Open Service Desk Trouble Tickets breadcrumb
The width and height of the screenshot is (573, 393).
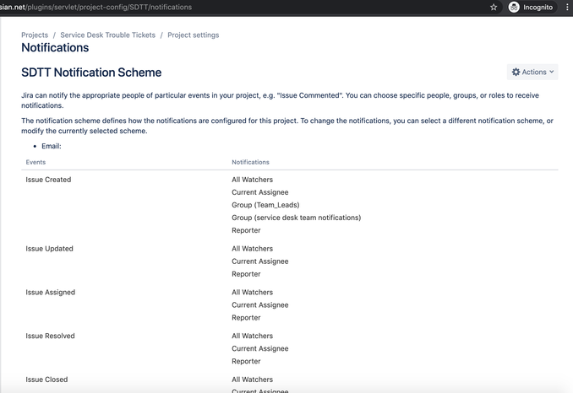click(108, 35)
